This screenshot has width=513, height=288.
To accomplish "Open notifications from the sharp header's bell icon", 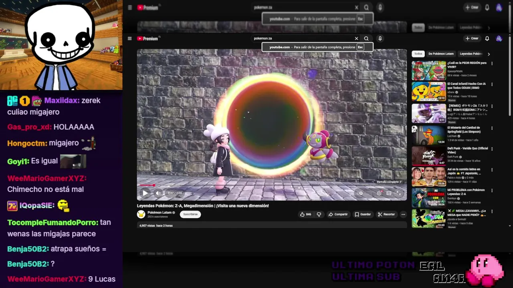I will (487, 38).
